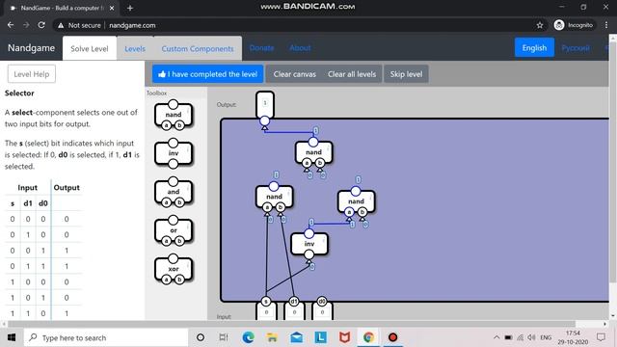Toggle the d1 input bit value
The height and width of the screenshot is (347, 617).
(294, 312)
